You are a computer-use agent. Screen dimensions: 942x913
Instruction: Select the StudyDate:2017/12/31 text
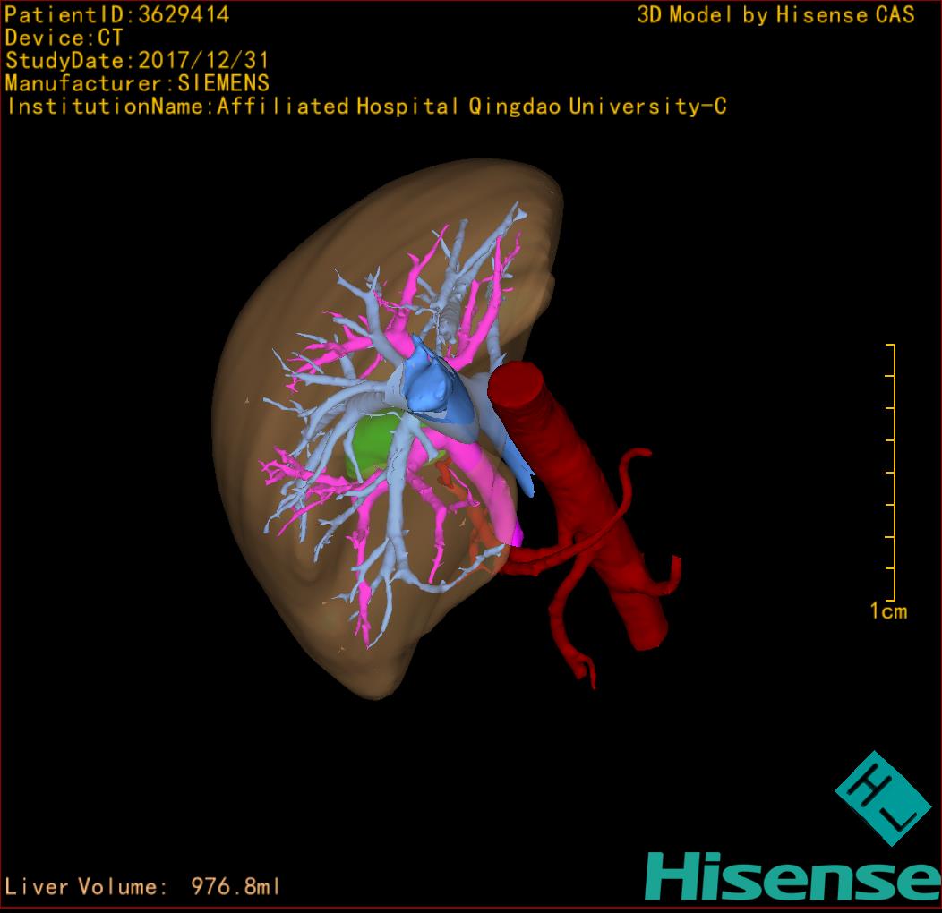(x=136, y=61)
